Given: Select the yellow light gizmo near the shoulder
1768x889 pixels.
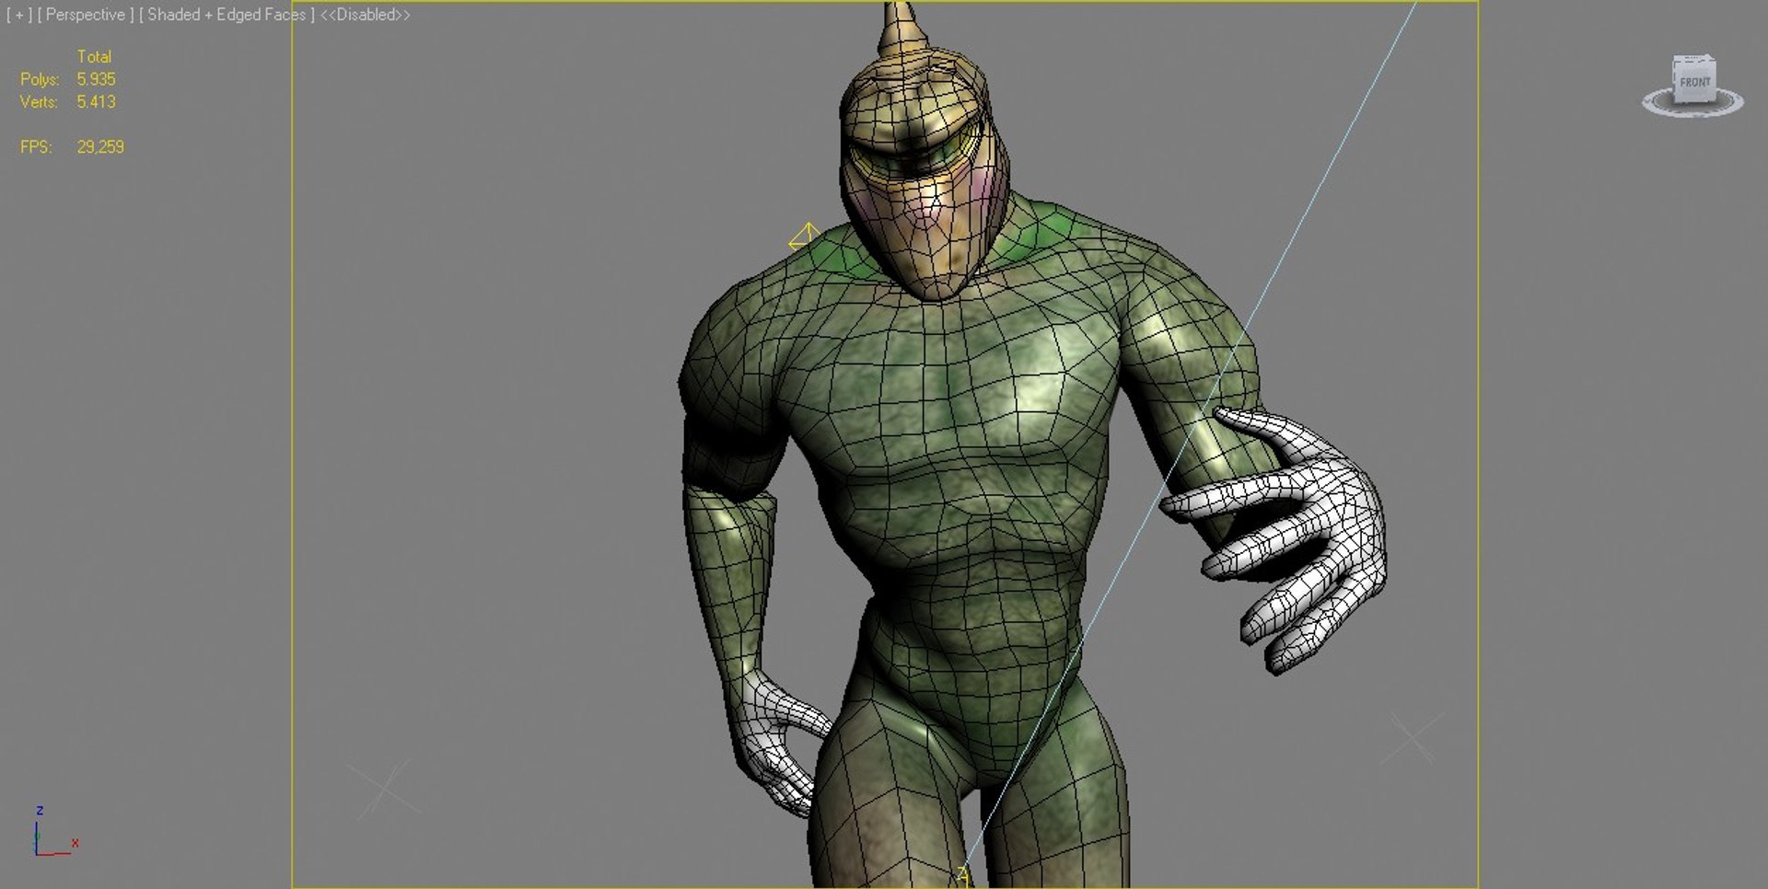Looking at the screenshot, I should pyautogui.click(x=804, y=237).
